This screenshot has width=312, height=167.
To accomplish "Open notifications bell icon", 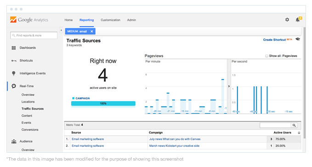I will tap(298, 19).
